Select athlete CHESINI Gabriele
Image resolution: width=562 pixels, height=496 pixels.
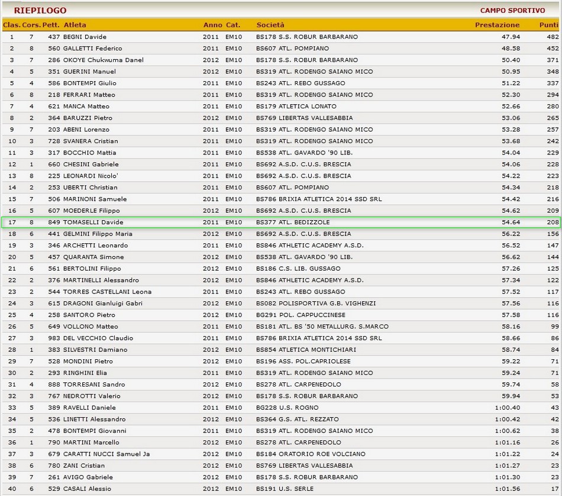91,165
